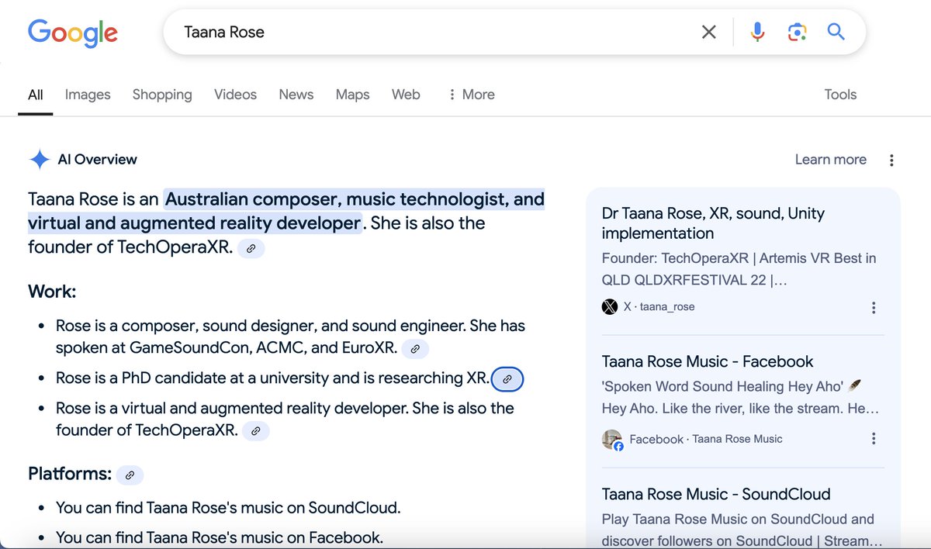This screenshot has width=931, height=549.
Task: Open the three-dot menu on the X card
Action: [x=874, y=307]
